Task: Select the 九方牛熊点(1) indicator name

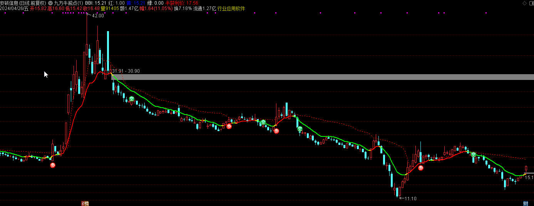Action: (69, 3)
